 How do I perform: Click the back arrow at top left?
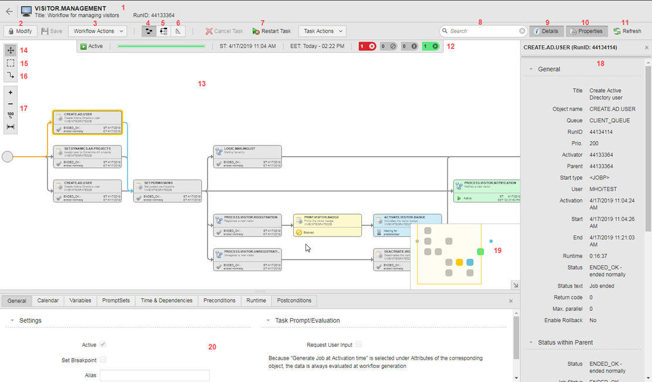click(x=9, y=10)
